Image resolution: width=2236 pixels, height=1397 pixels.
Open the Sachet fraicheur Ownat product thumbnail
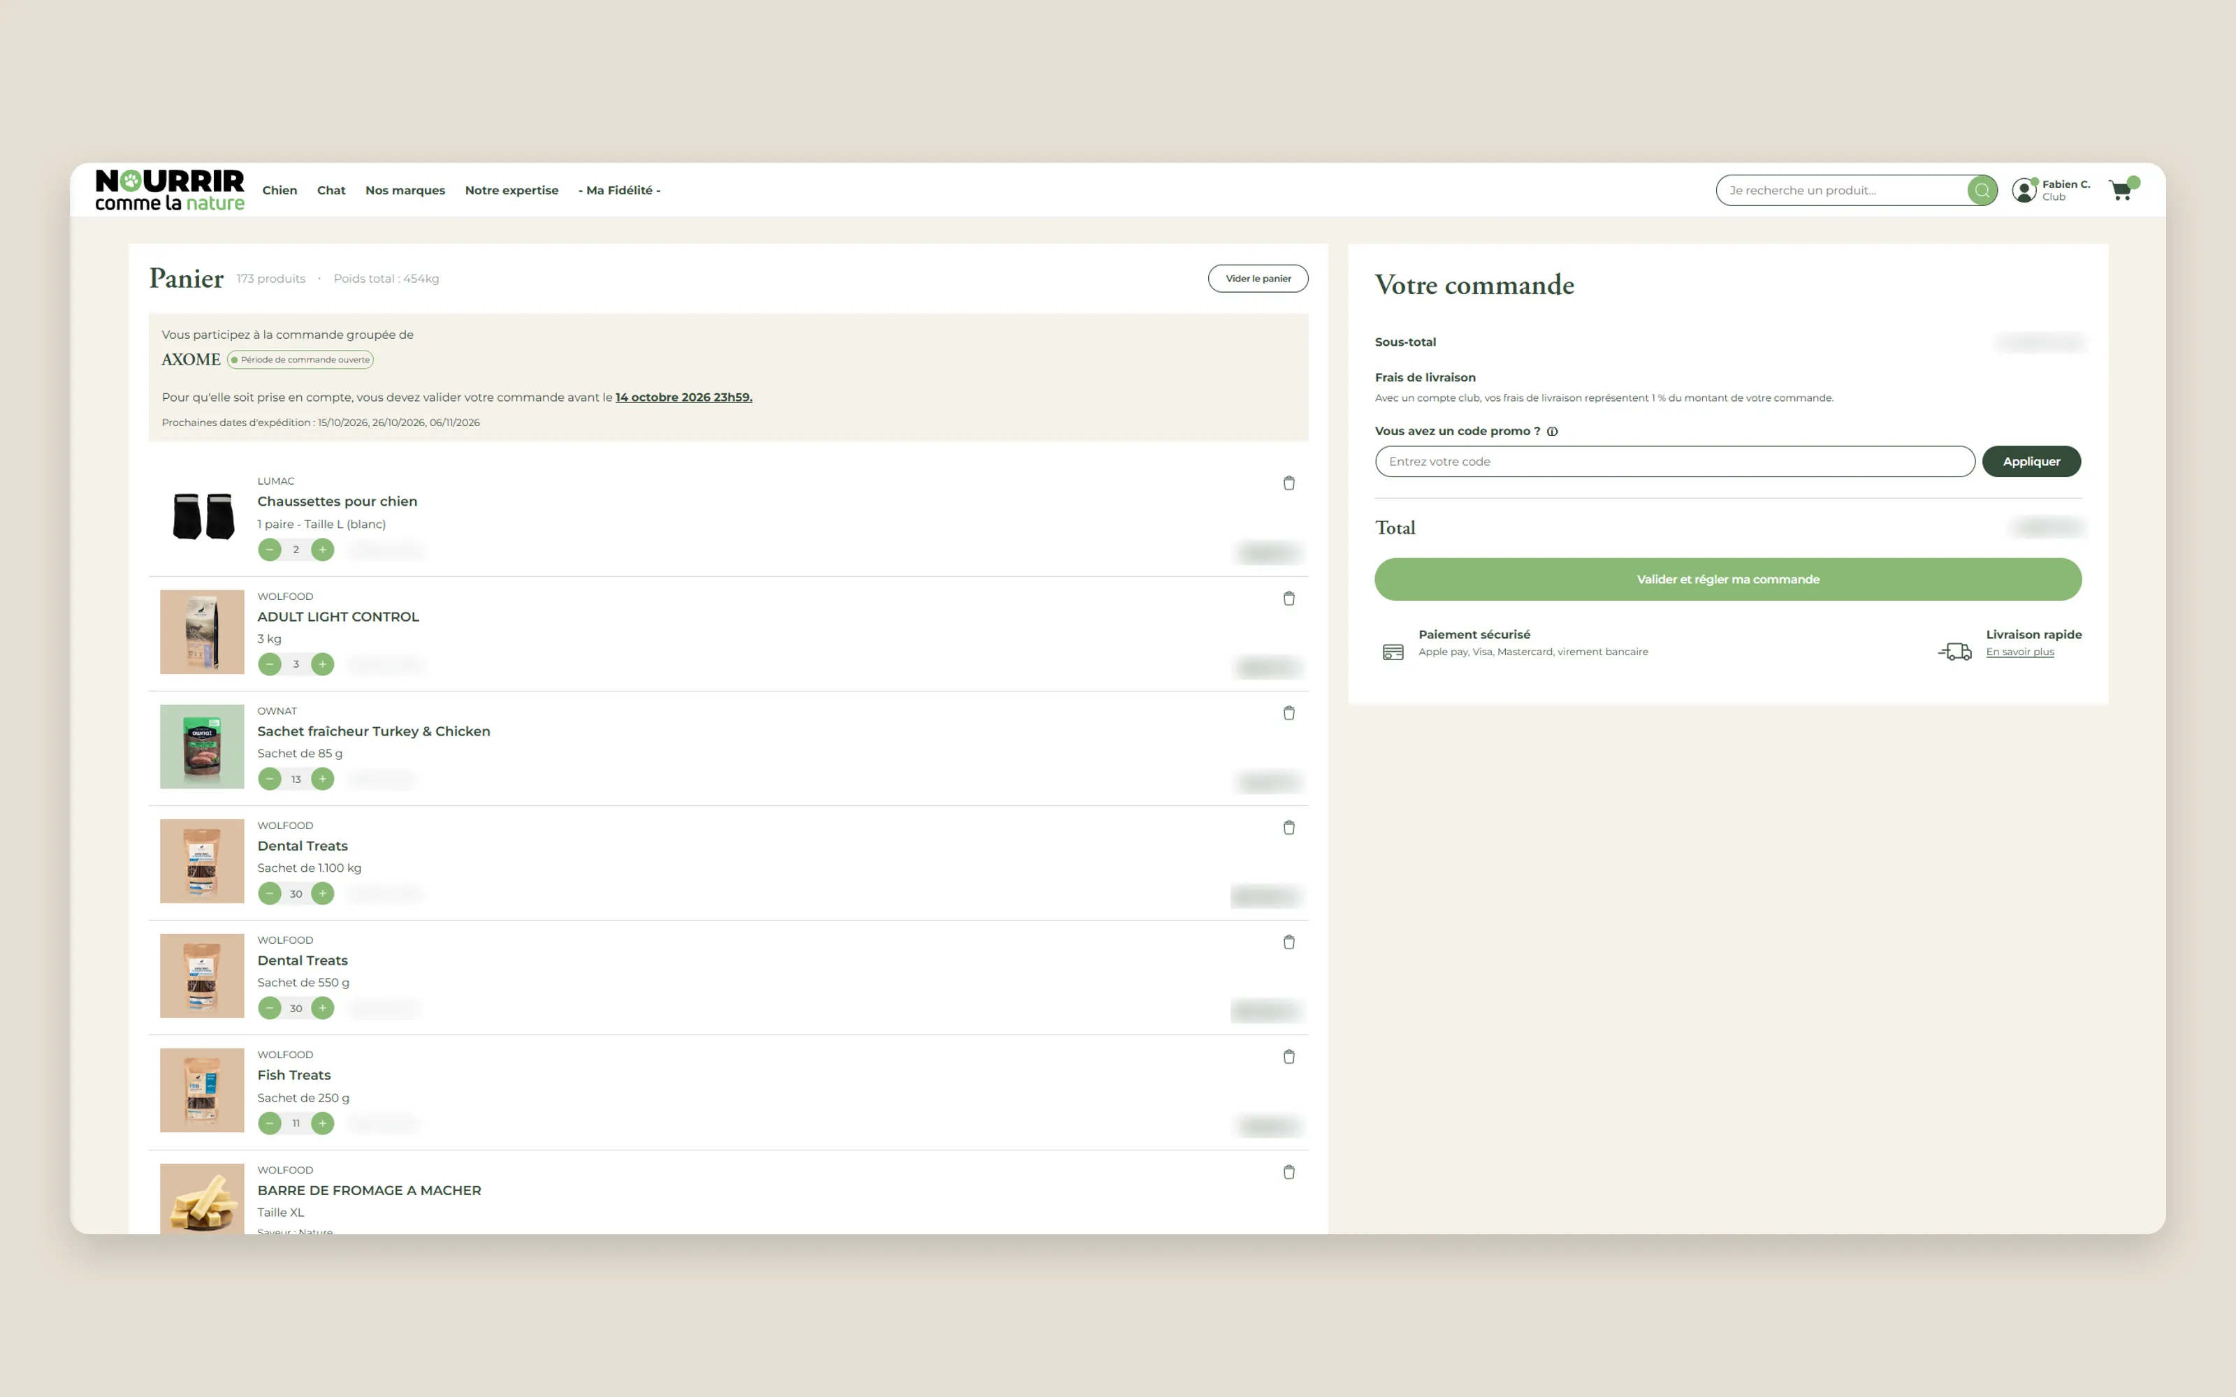pos(203,747)
